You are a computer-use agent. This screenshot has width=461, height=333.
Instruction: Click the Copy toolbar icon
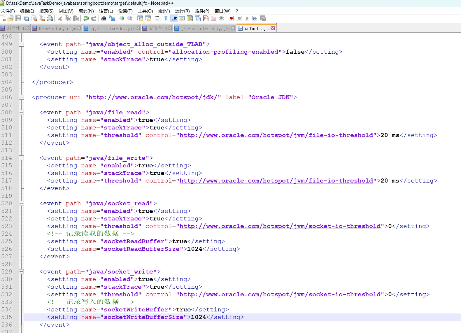[x=68, y=18]
